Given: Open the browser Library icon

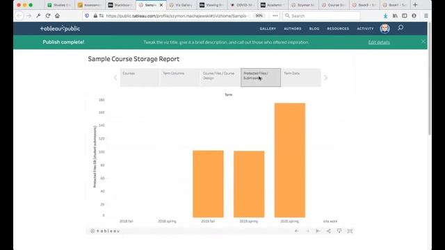Looking at the screenshot, I should coord(395,16).
